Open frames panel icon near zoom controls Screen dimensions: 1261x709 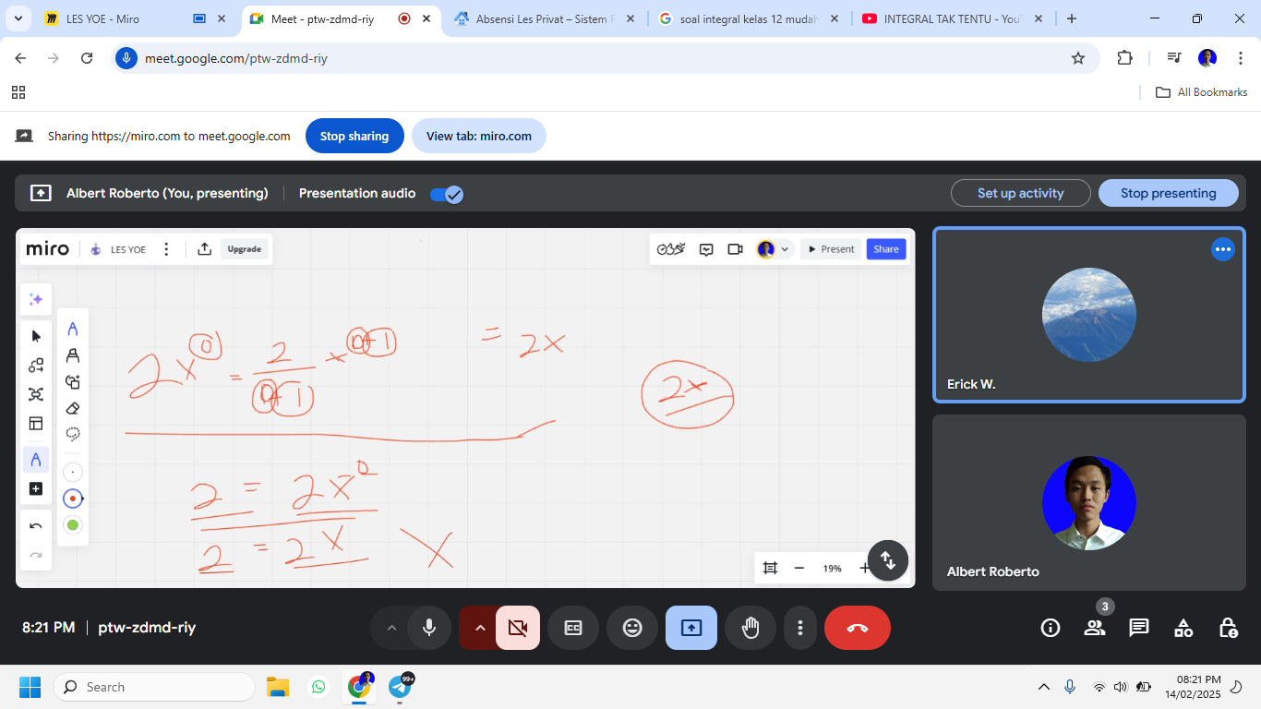tap(770, 568)
